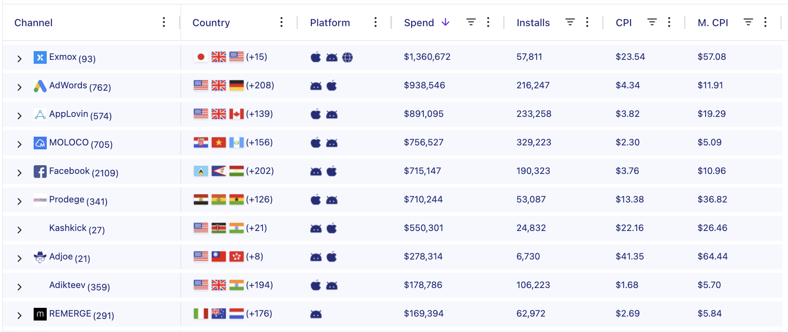Click the Installs column filter icon
The height and width of the screenshot is (332, 788).
[x=570, y=22]
